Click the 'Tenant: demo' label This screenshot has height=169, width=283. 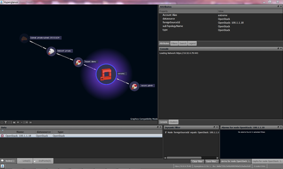tap(91, 61)
